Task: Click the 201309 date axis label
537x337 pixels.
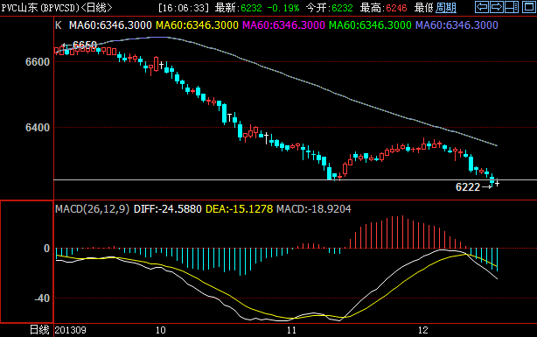Action: click(71, 330)
